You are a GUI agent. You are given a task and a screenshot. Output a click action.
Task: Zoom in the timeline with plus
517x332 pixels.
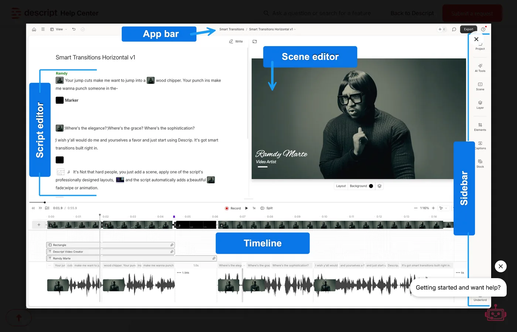pyautogui.click(x=434, y=208)
